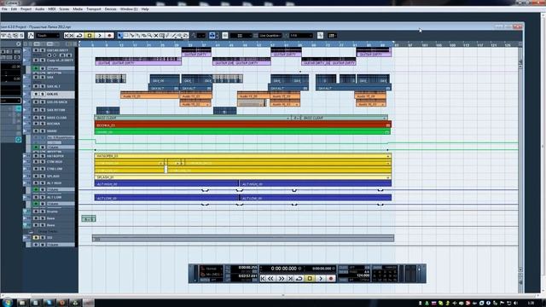Select the Time Warp tool
Image resolution: width=546 pixels, height=307 pixels.
(x=161, y=36)
